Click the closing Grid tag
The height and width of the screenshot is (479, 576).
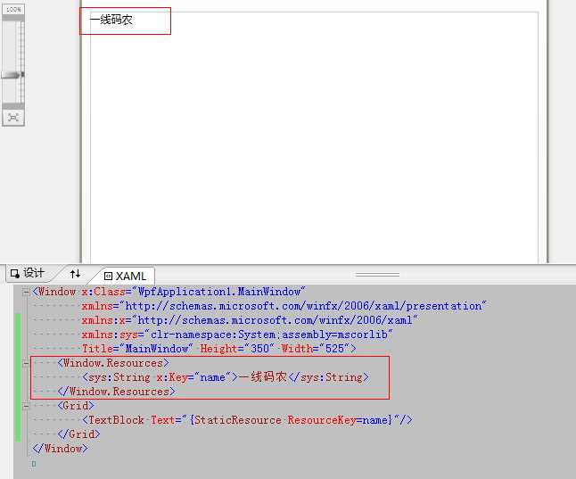click(x=78, y=434)
